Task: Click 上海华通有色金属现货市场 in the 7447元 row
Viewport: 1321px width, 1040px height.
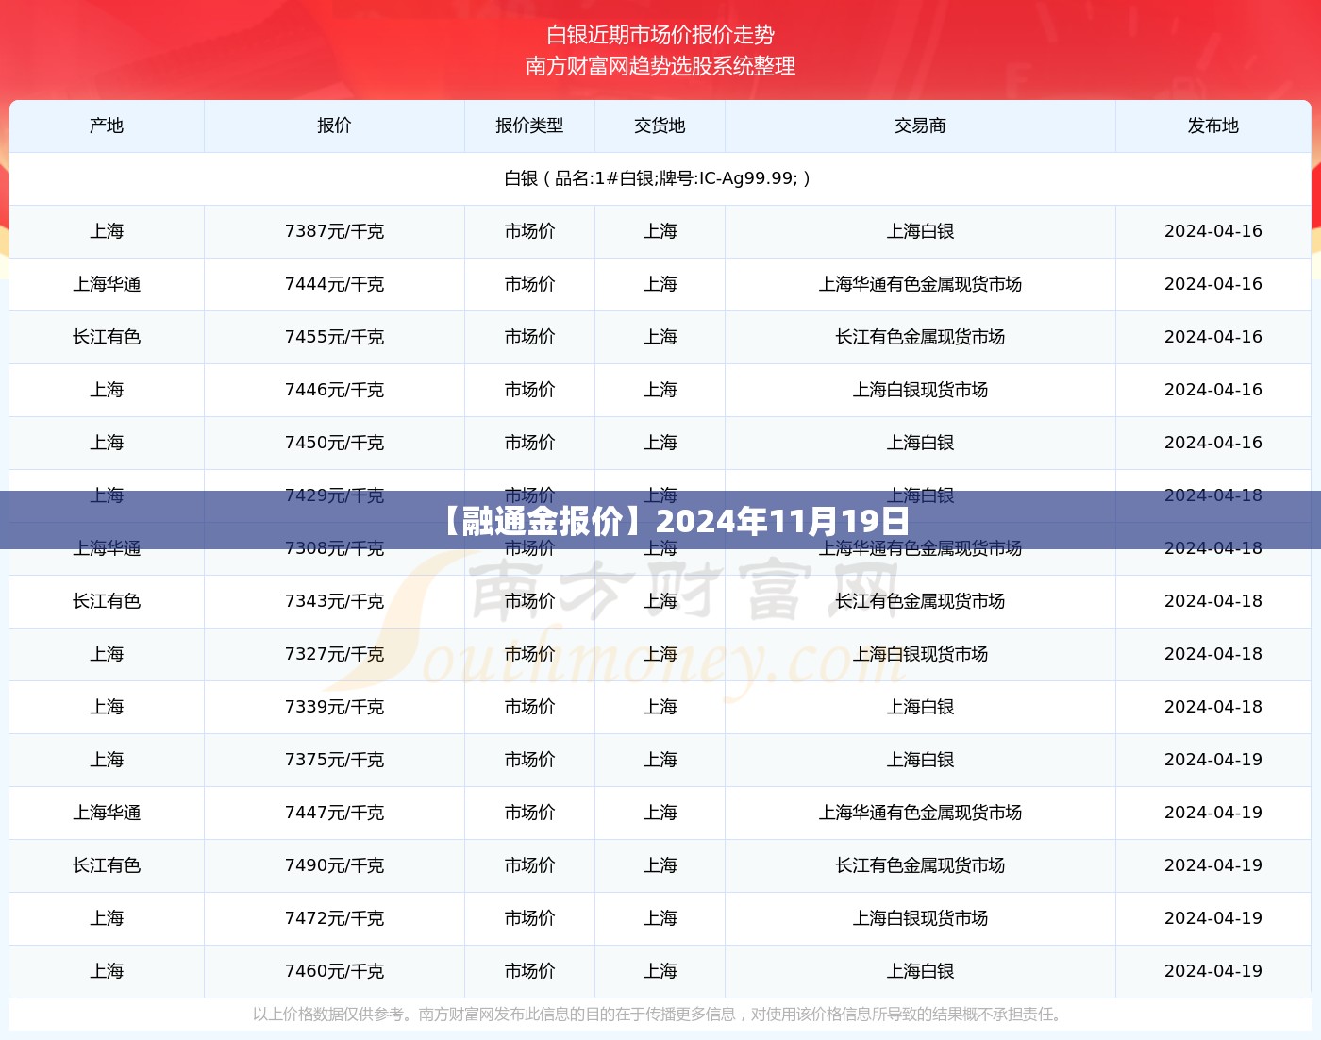Action: pyautogui.click(x=920, y=813)
